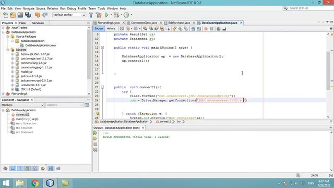
Task: Toggle Fully Qualified Names in Navigator
Action: pyautogui.click(x=43, y=168)
